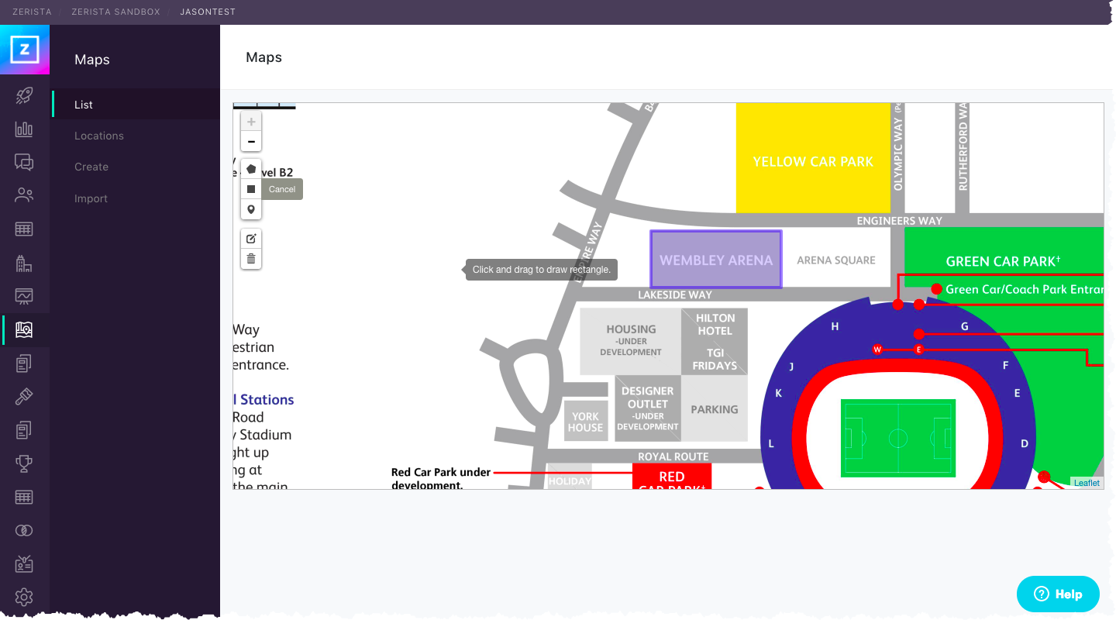Viewport: 1116px width, 620px height.
Task: Click the YELLOW CAR PARK label
Action: 813,161
